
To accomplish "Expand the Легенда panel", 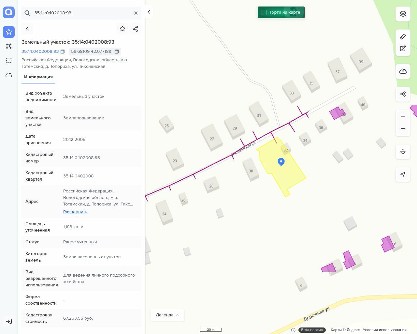I will 167,315.
